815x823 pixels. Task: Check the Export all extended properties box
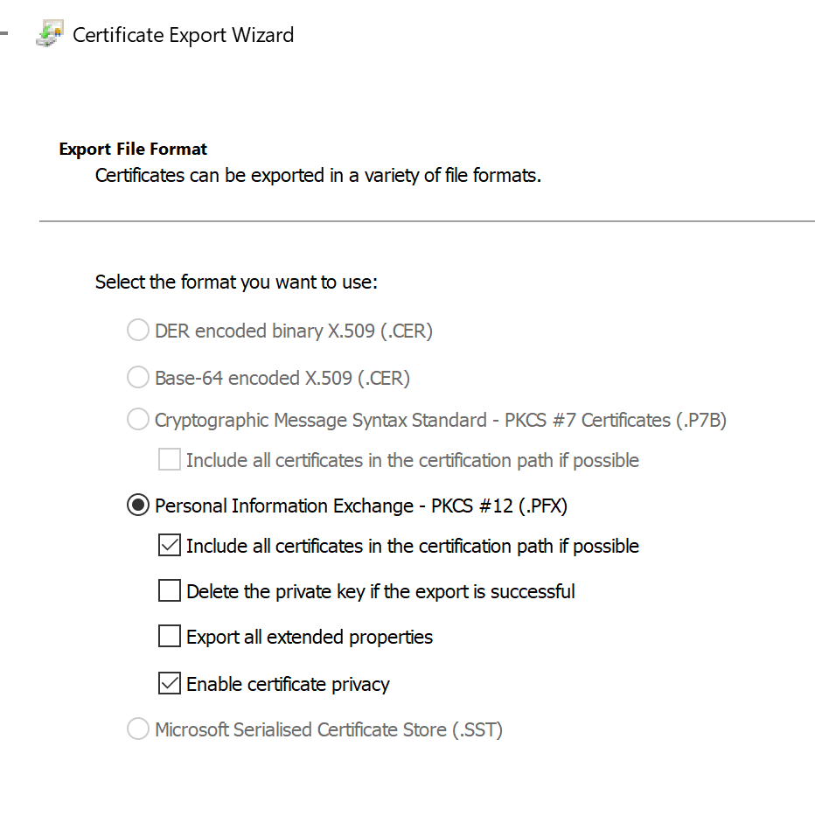(x=169, y=637)
